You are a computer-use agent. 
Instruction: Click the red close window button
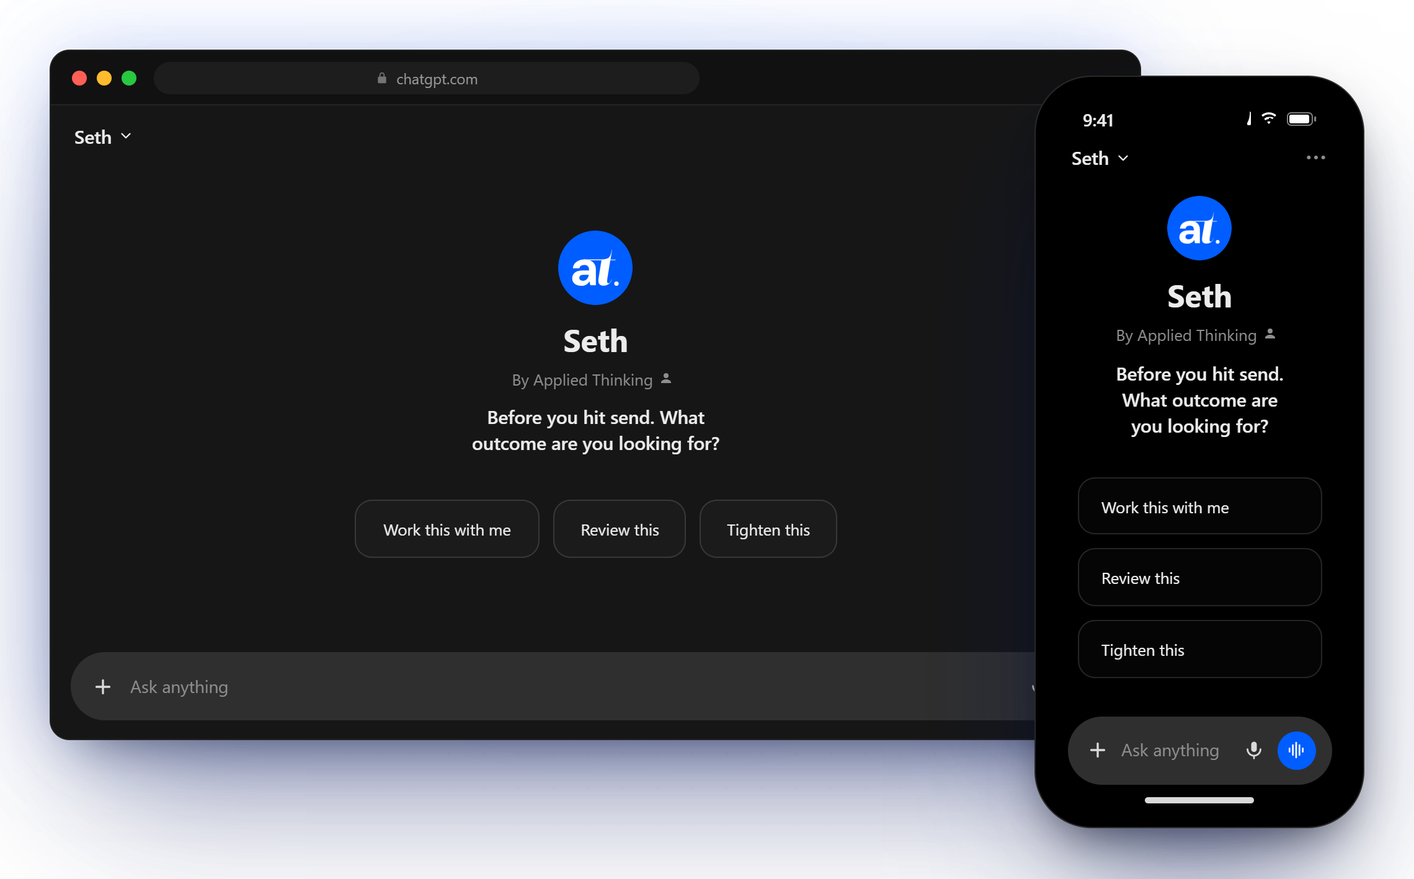[x=79, y=78]
